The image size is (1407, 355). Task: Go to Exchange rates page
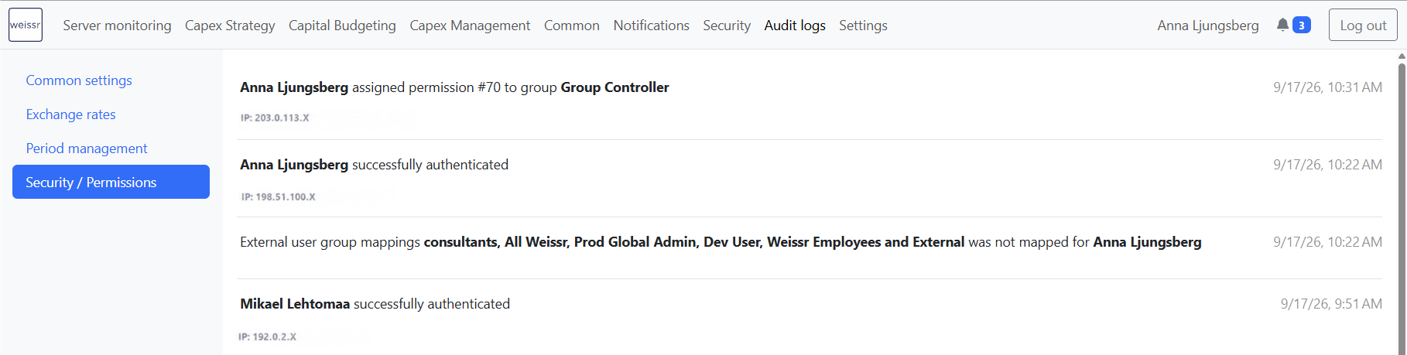[70, 114]
